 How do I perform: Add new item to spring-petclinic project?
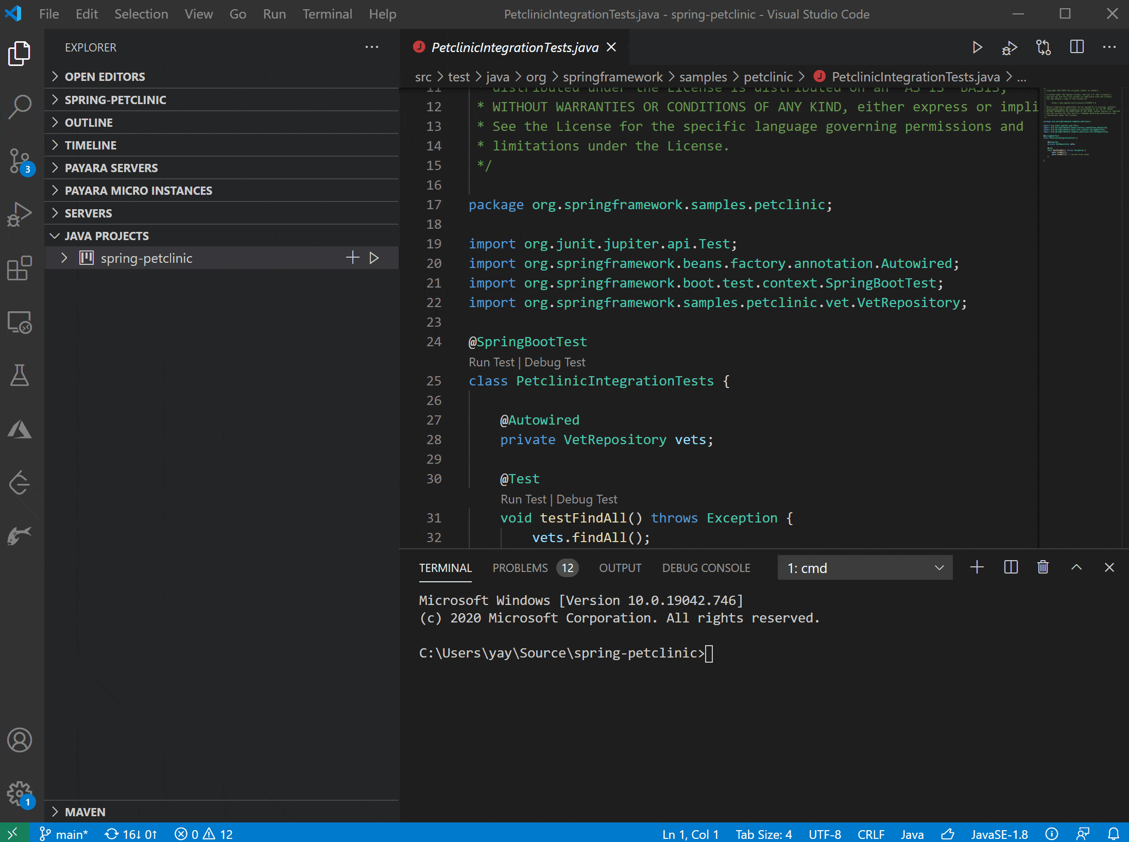coord(352,258)
